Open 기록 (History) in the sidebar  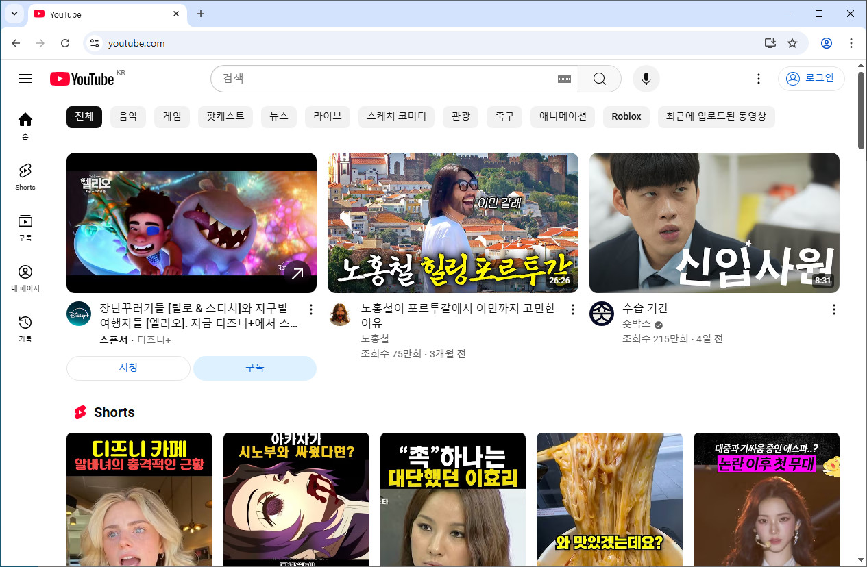click(25, 325)
